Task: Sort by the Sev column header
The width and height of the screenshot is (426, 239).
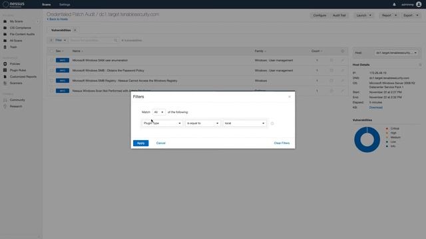Action: pyautogui.click(x=59, y=51)
